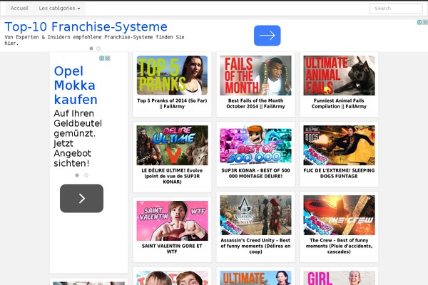Open title The Crew - Best of funny moments
Screen dimensions: 428x285
[339, 246]
